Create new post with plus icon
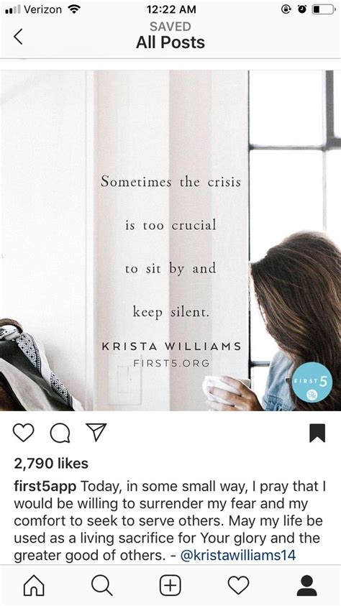 click(170, 586)
